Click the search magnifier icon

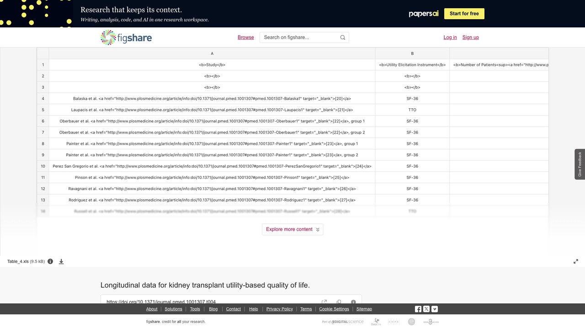(343, 37)
